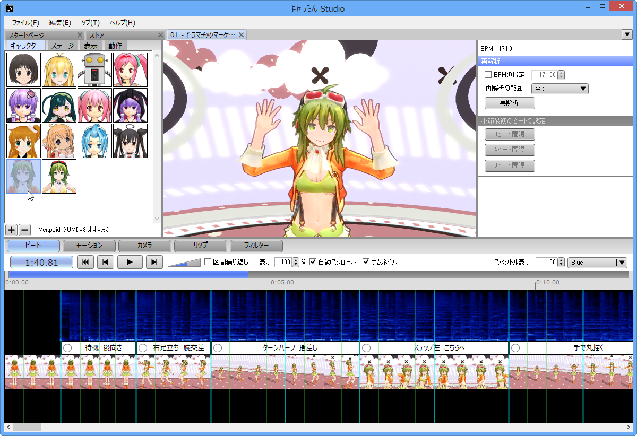This screenshot has width=637, height=436.
Task: Select the blonde long-haired character icon
Action: (59, 69)
